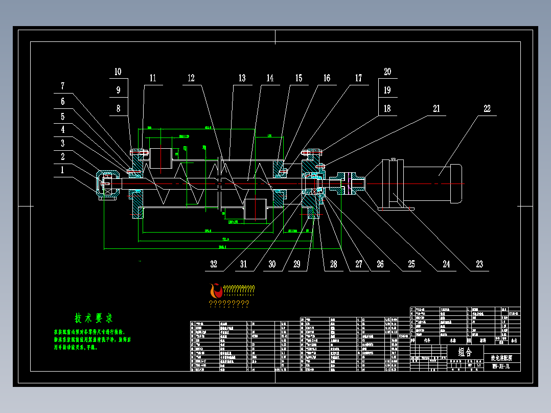Click the left end bearing housing
551x413 pixels.
[108, 185]
